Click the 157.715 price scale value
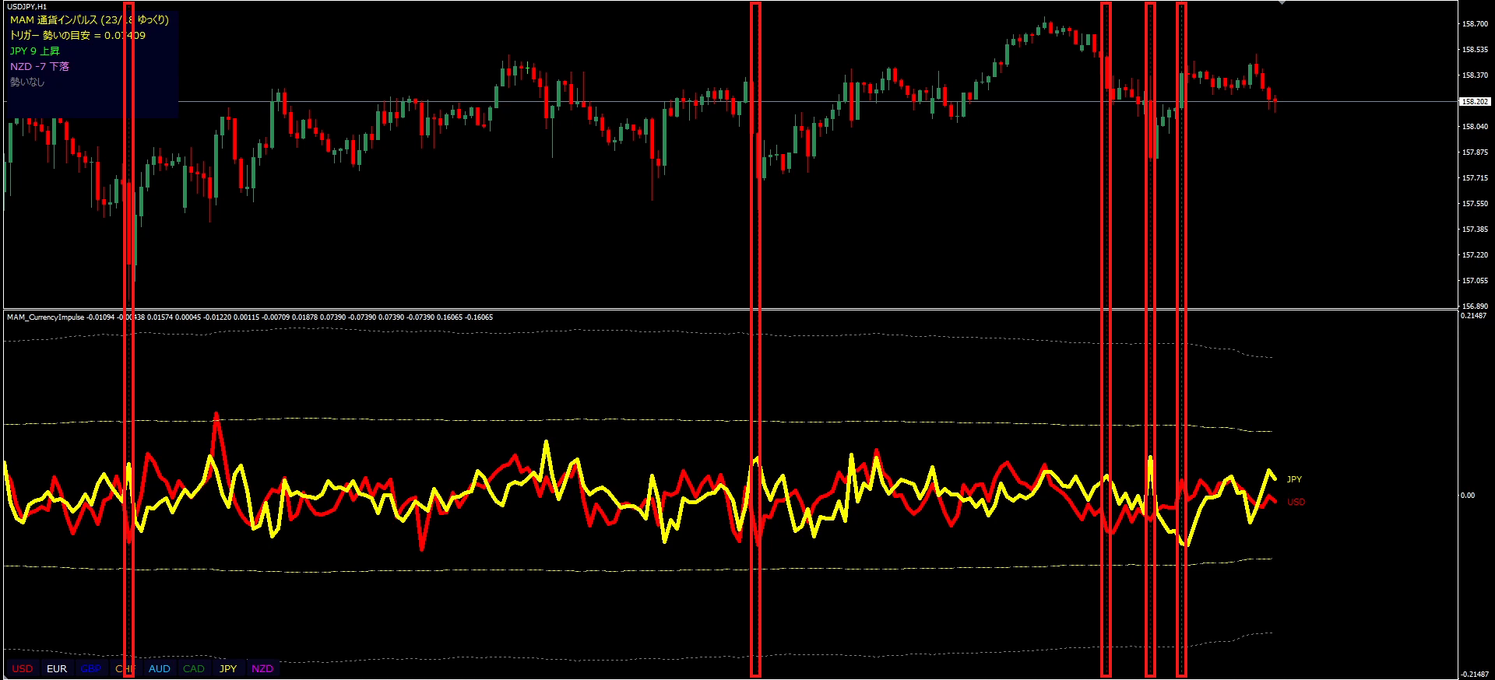 tap(1476, 178)
